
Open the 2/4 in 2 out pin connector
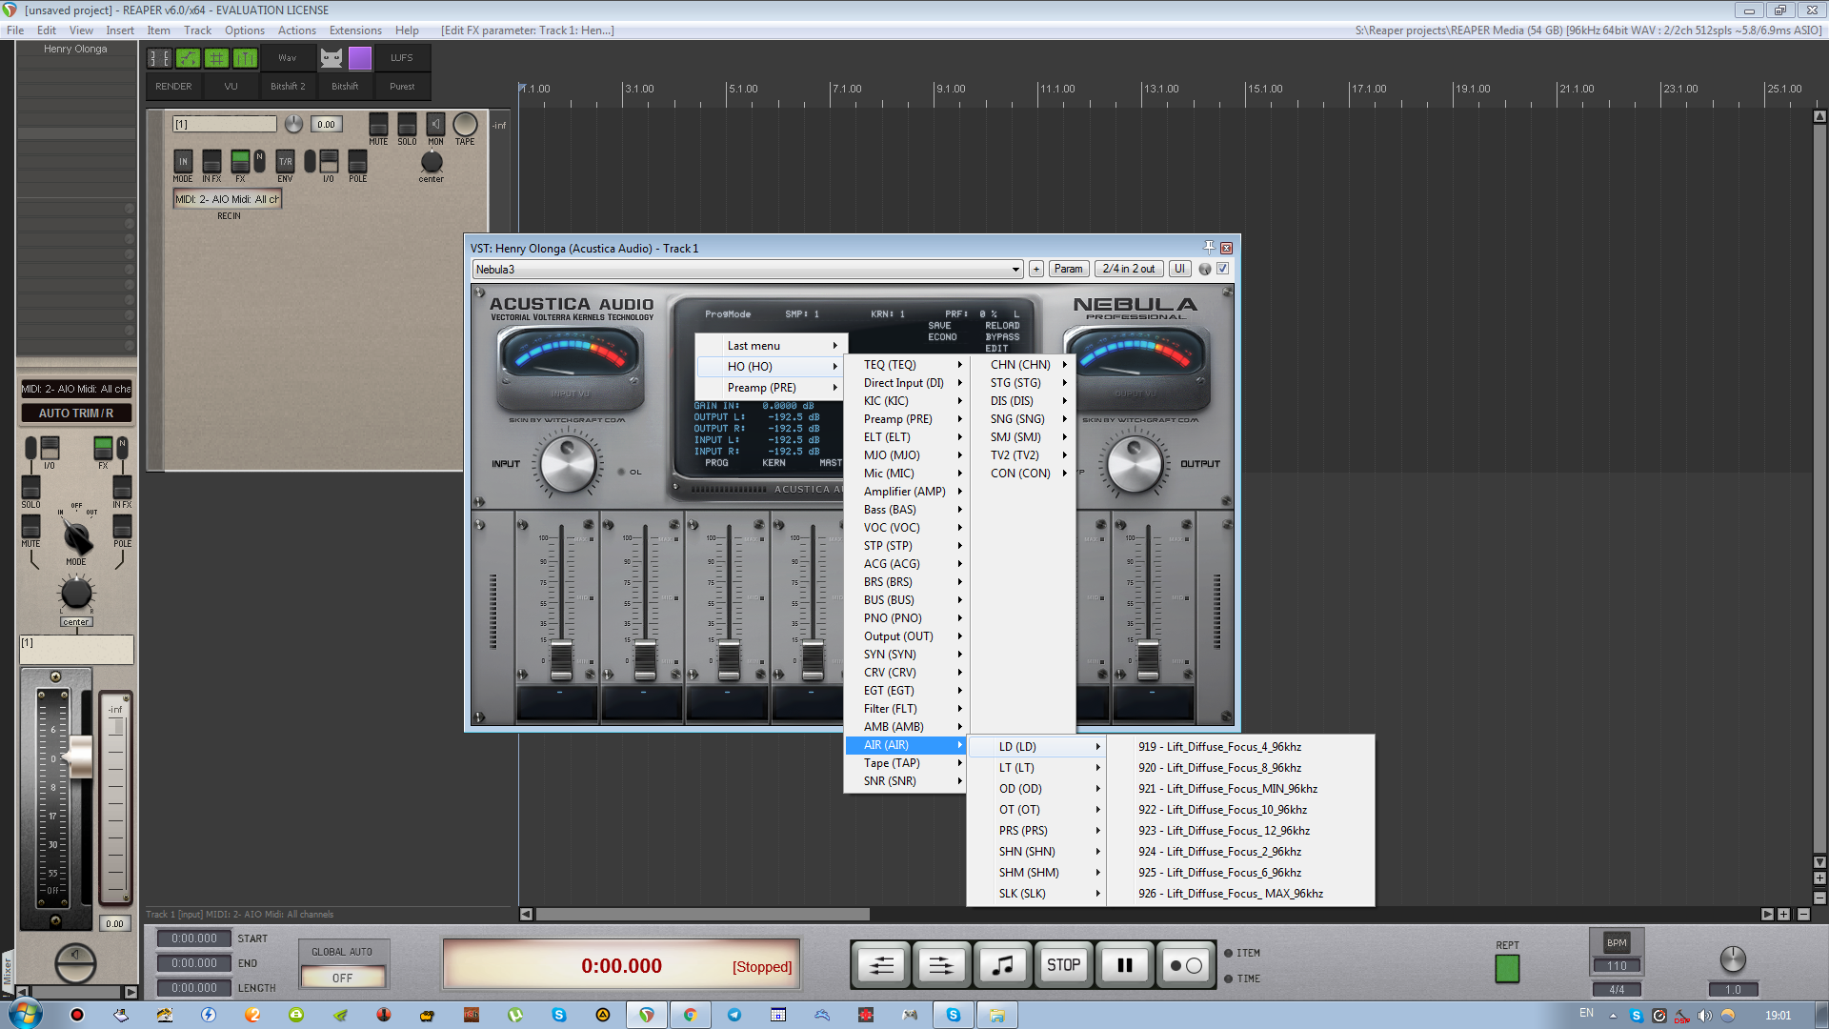(x=1129, y=269)
